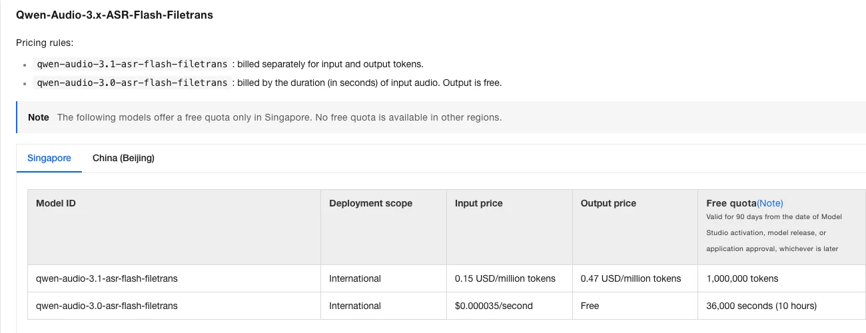Click the $0.000035/second price cell
The image size is (866, 333).
tap(510, 306)
